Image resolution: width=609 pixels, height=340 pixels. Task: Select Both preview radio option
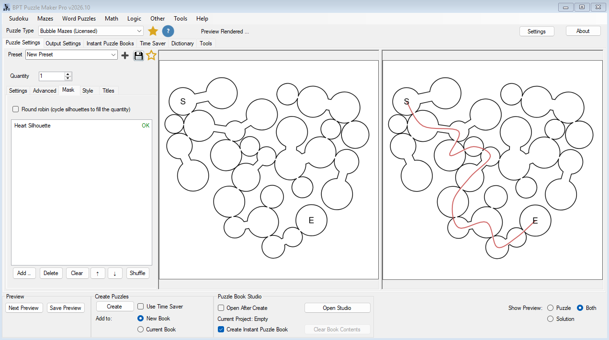point(580,308)
